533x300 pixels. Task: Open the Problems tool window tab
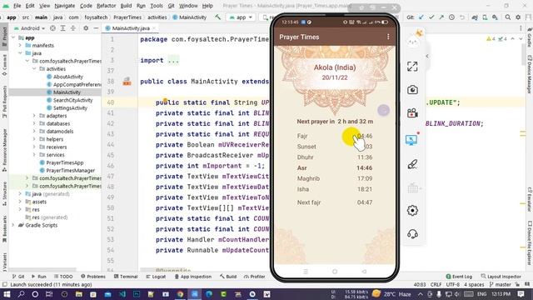tap(93, 277)
